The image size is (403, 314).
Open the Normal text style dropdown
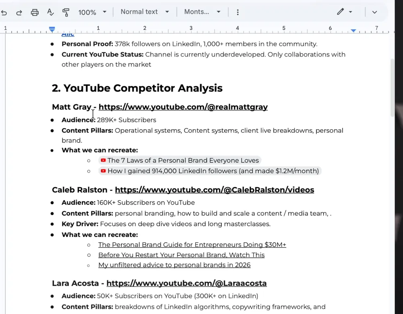tap(145, 12)
